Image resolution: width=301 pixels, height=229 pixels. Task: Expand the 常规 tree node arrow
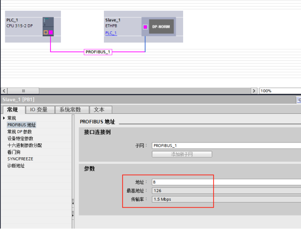pyautogui.click(x=4, y=118)
